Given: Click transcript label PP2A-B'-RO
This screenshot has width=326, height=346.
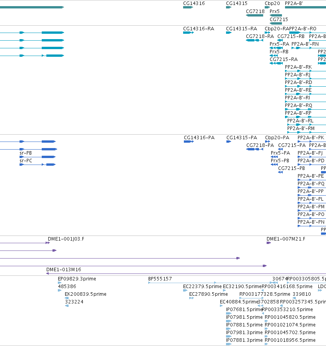Looking at the screenshot, I should pyautogui.click(x=303, y=29).
